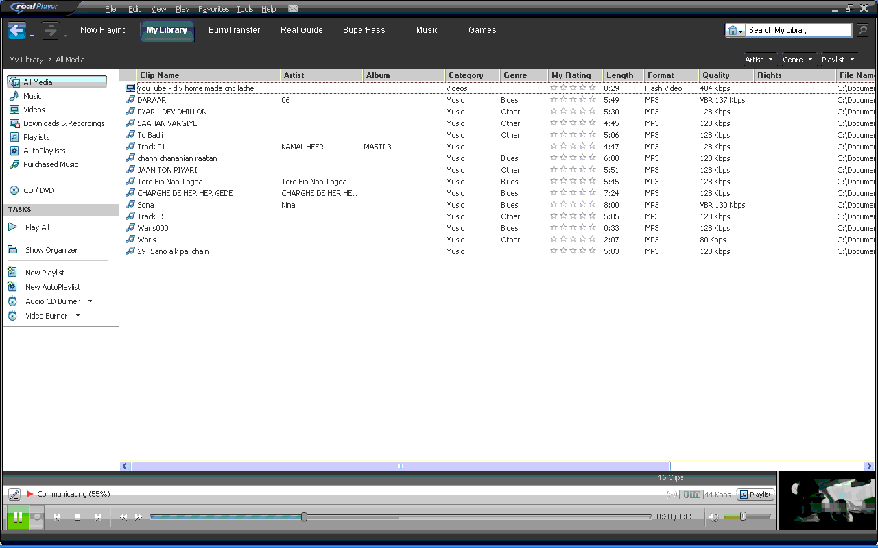Skip to next clip

click(97, 517)
